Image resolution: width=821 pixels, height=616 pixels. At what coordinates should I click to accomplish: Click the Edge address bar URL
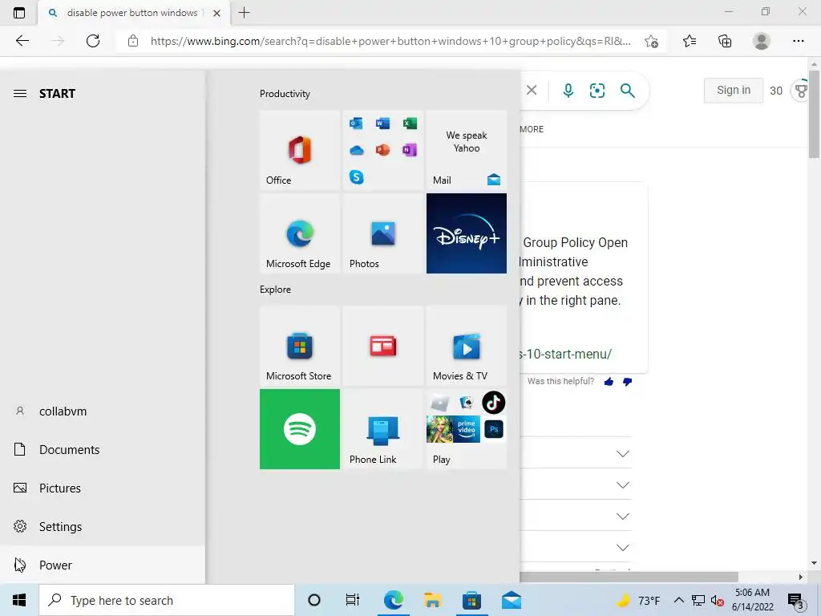[390, 41]
